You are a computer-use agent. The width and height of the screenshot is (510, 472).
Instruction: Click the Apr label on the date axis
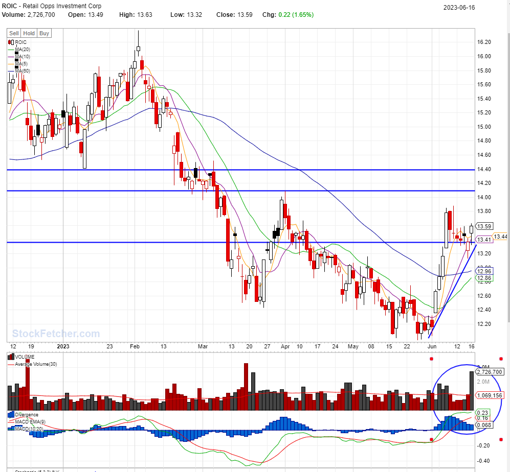point(285,346)
